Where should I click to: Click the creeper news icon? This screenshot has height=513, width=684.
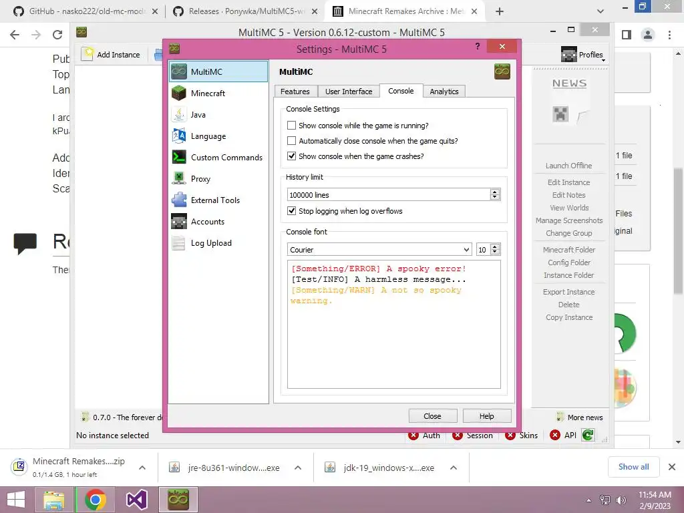pos(560,114)
